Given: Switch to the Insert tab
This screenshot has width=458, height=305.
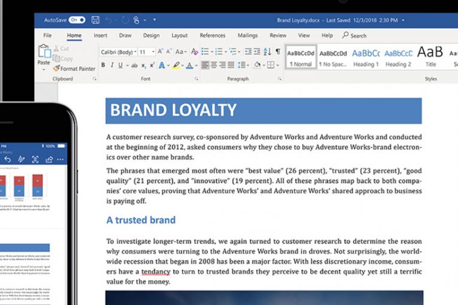Looking at the screenshot, I should pos(100,35).
